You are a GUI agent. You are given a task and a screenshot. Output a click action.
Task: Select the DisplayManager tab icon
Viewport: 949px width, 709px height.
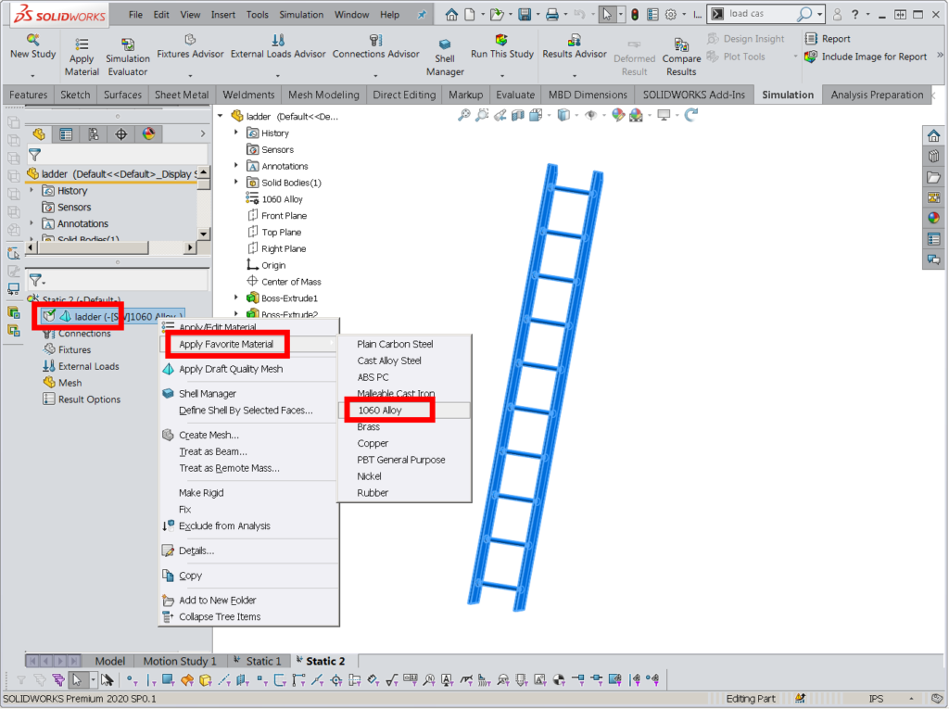pyautogui.click(x=148, y=134)
